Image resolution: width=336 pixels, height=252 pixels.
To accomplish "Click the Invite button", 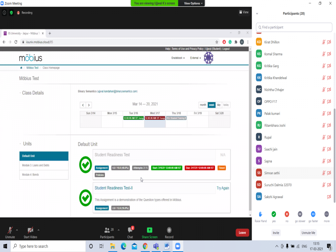I will click(276, 233).
